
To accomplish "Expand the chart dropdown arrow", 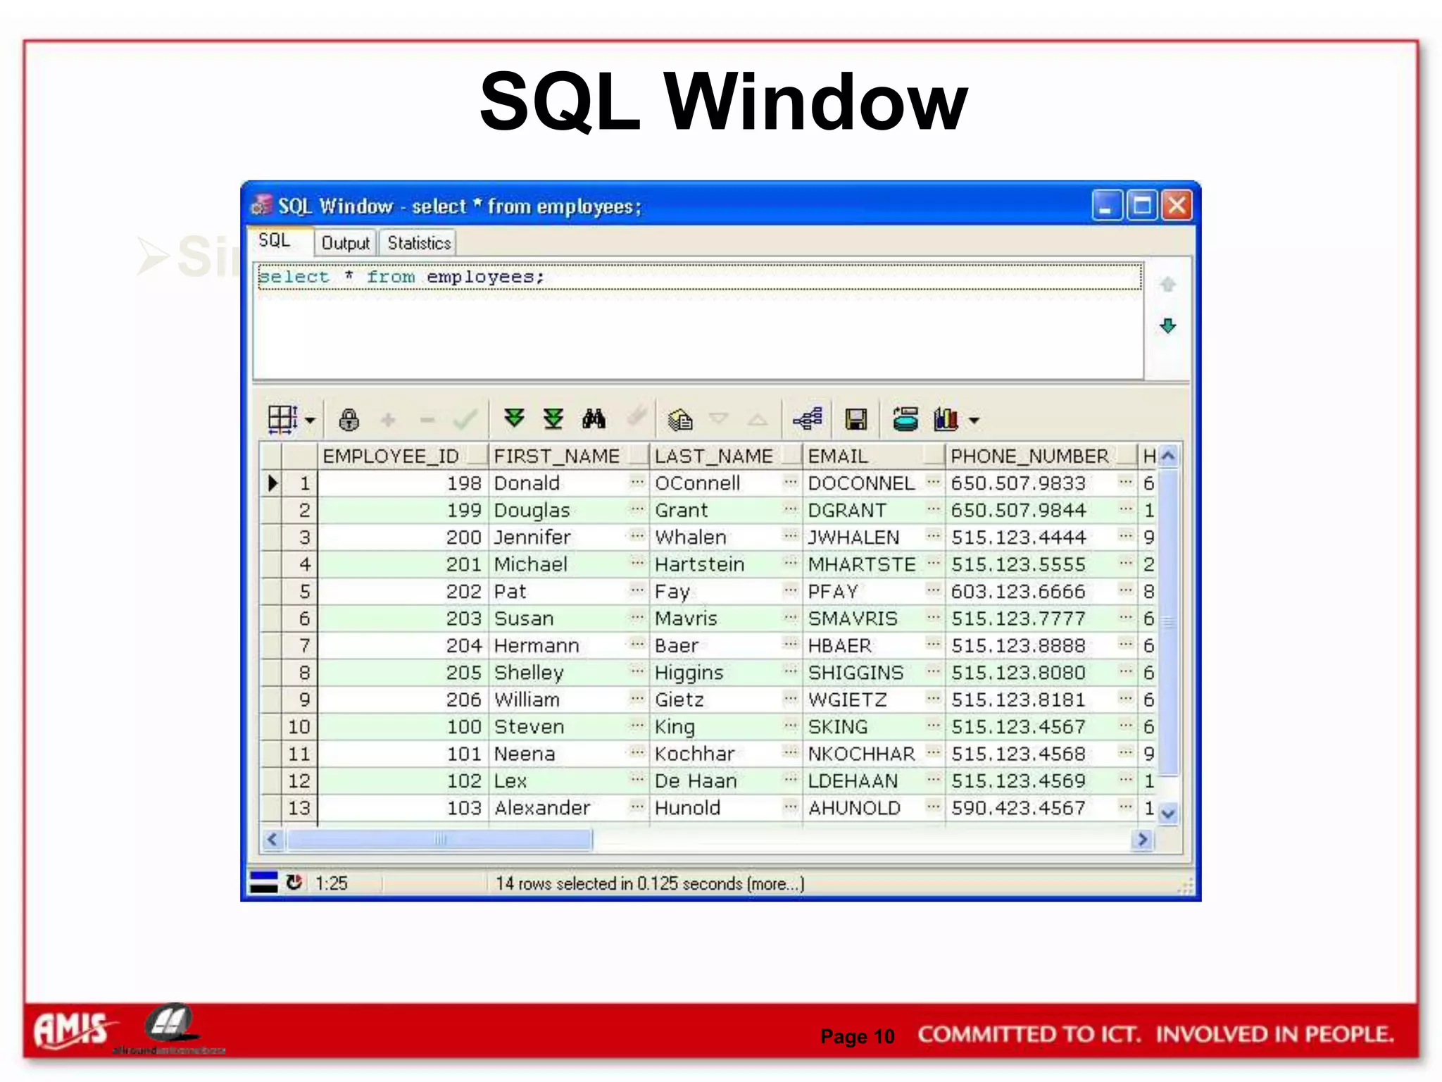I will click(x=974, y=421).
